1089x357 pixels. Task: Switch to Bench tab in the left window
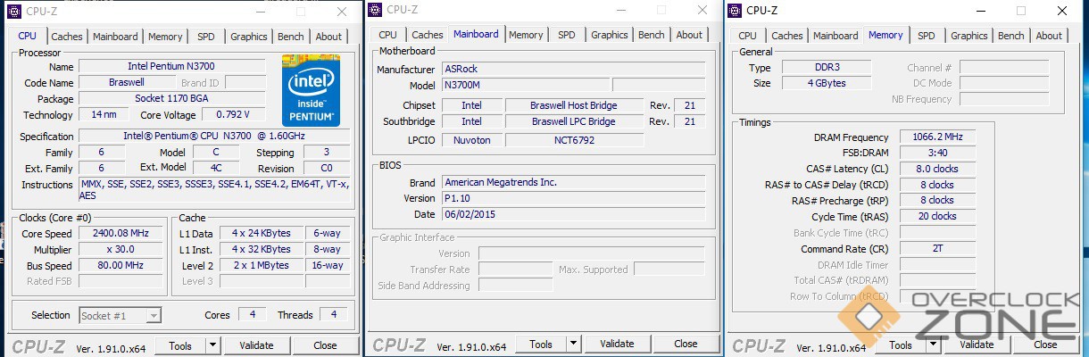pos(291,37)
